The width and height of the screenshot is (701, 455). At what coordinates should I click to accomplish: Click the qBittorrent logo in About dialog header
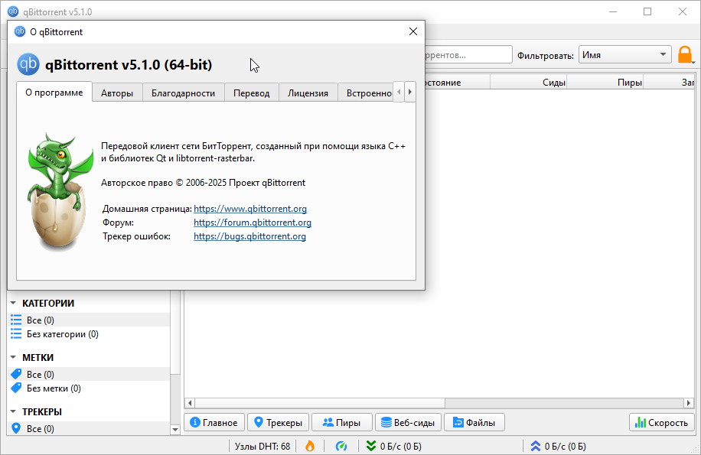tap(28, 65)
